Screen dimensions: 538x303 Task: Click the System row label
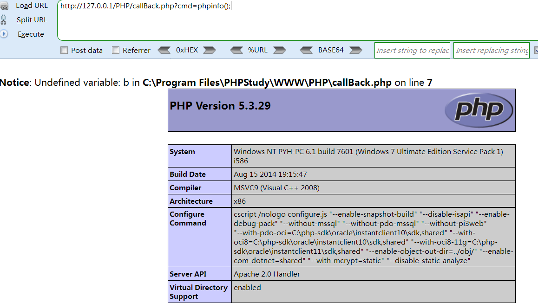point(182,151)
